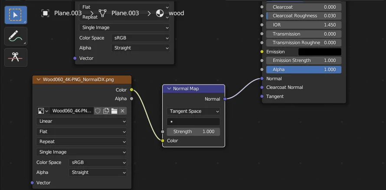
Task: Open Single Image source dropdown in NormalDX node
Action: pyautogui.click(x=82, y=152)
